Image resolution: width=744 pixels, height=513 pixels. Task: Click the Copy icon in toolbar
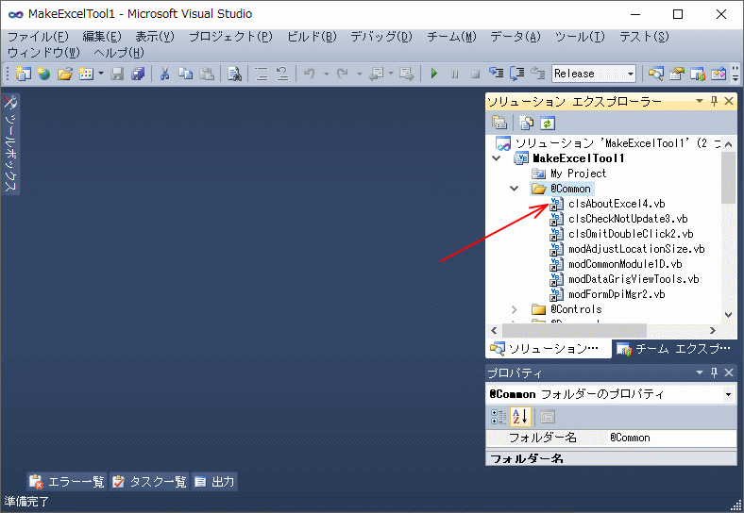tap(185, 74)
